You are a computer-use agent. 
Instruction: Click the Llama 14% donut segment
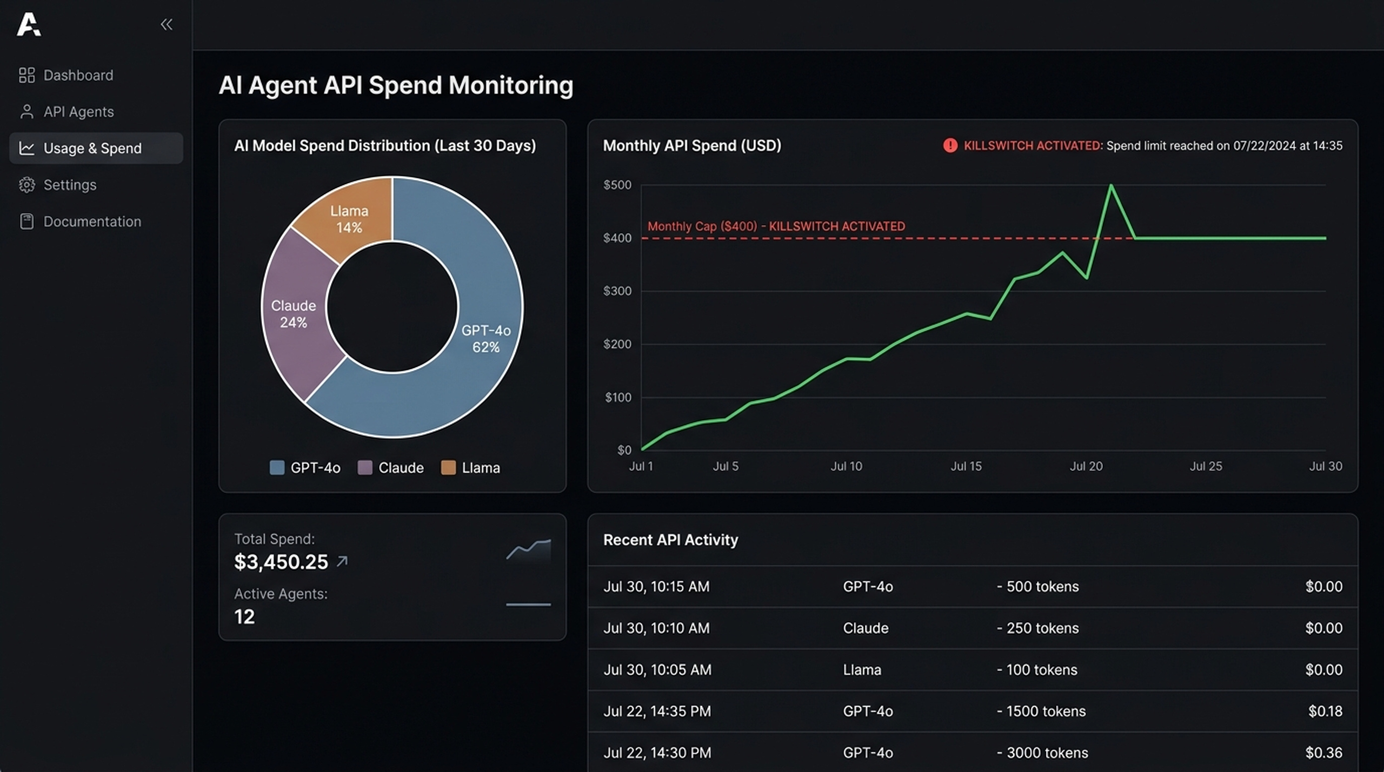tap(349, 219)
